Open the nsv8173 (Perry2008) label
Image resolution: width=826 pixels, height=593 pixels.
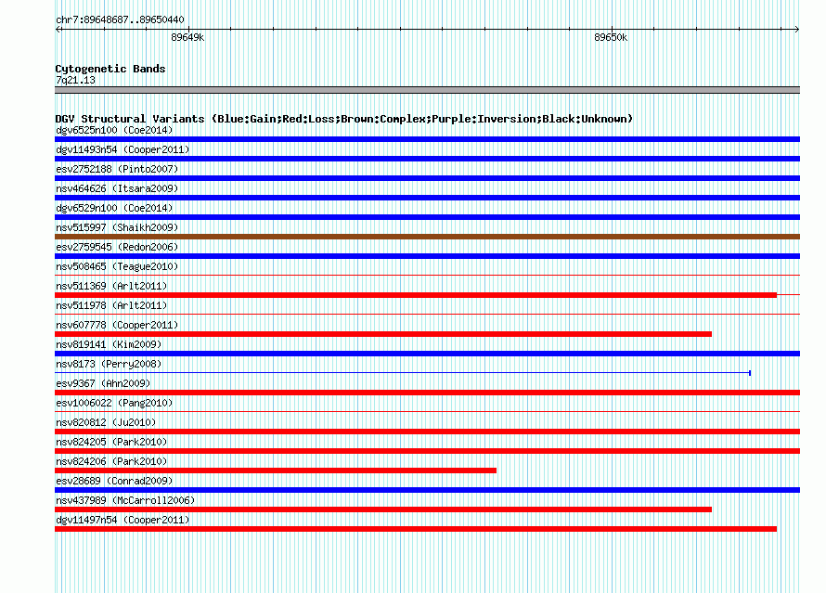point(109,364)
